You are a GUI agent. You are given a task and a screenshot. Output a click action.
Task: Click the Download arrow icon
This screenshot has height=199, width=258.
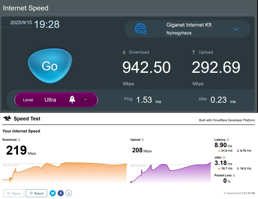coord(124,52)
